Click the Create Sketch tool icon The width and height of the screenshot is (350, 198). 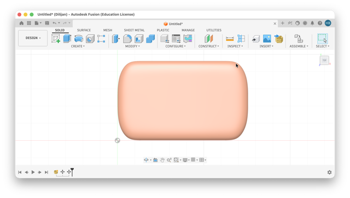coord(56,39)
